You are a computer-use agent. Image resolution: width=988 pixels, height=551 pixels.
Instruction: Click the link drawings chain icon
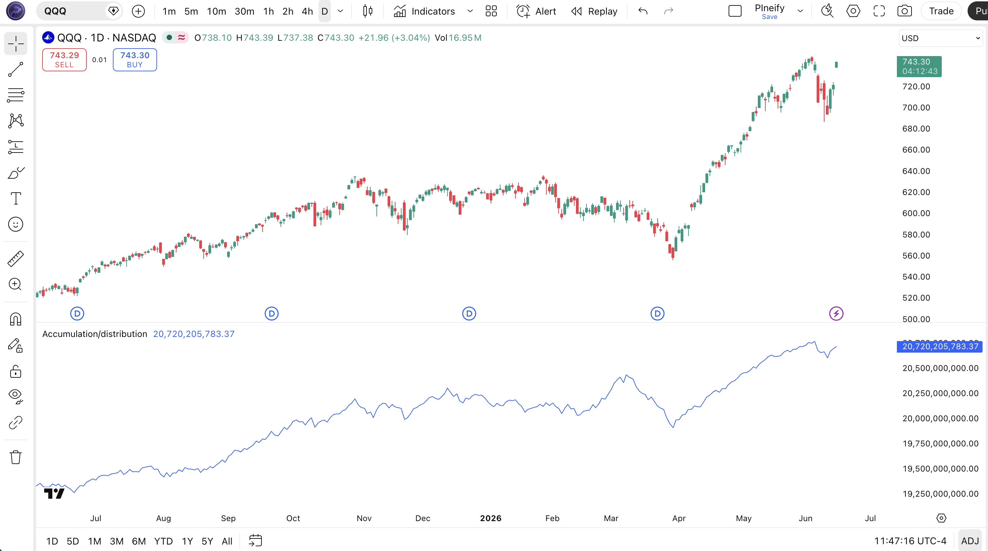coord(16,423)
